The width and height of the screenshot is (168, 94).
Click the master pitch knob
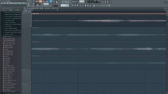pos(30,4)
